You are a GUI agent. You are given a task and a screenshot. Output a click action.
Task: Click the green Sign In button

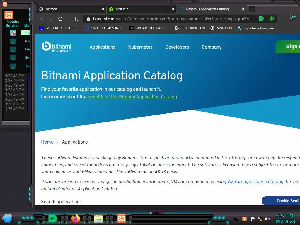pyautogui.click(x=288, y=47)
